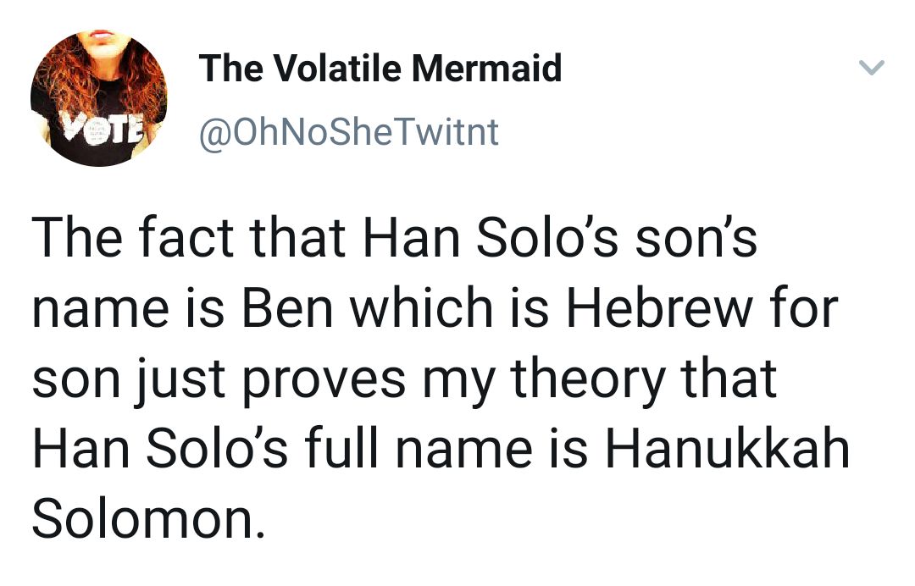Click the word theory in the tweet

tap(588, 380)
